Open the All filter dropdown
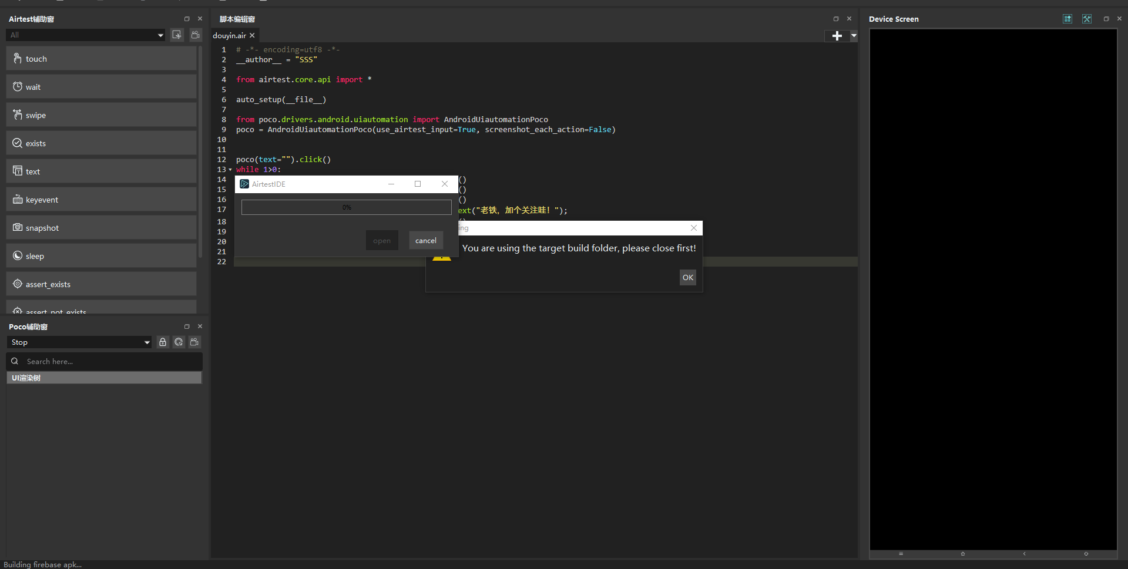 86,35
